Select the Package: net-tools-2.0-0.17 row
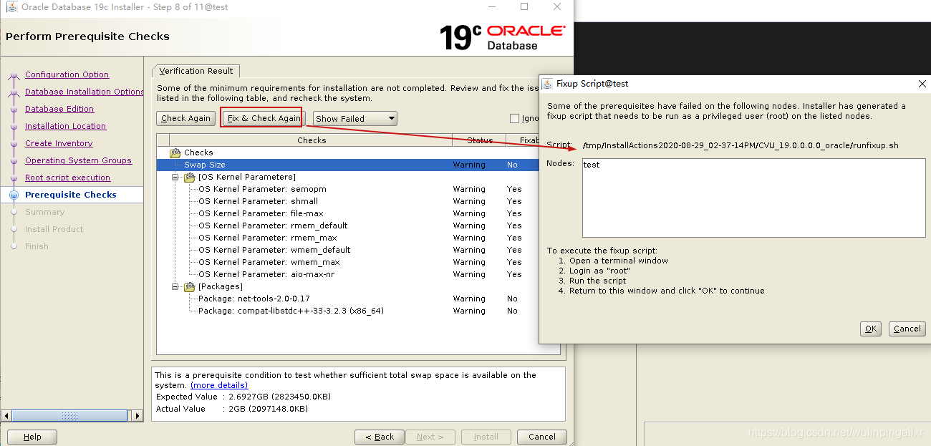Viewport: 931px width, 446px height. [347, 299]
